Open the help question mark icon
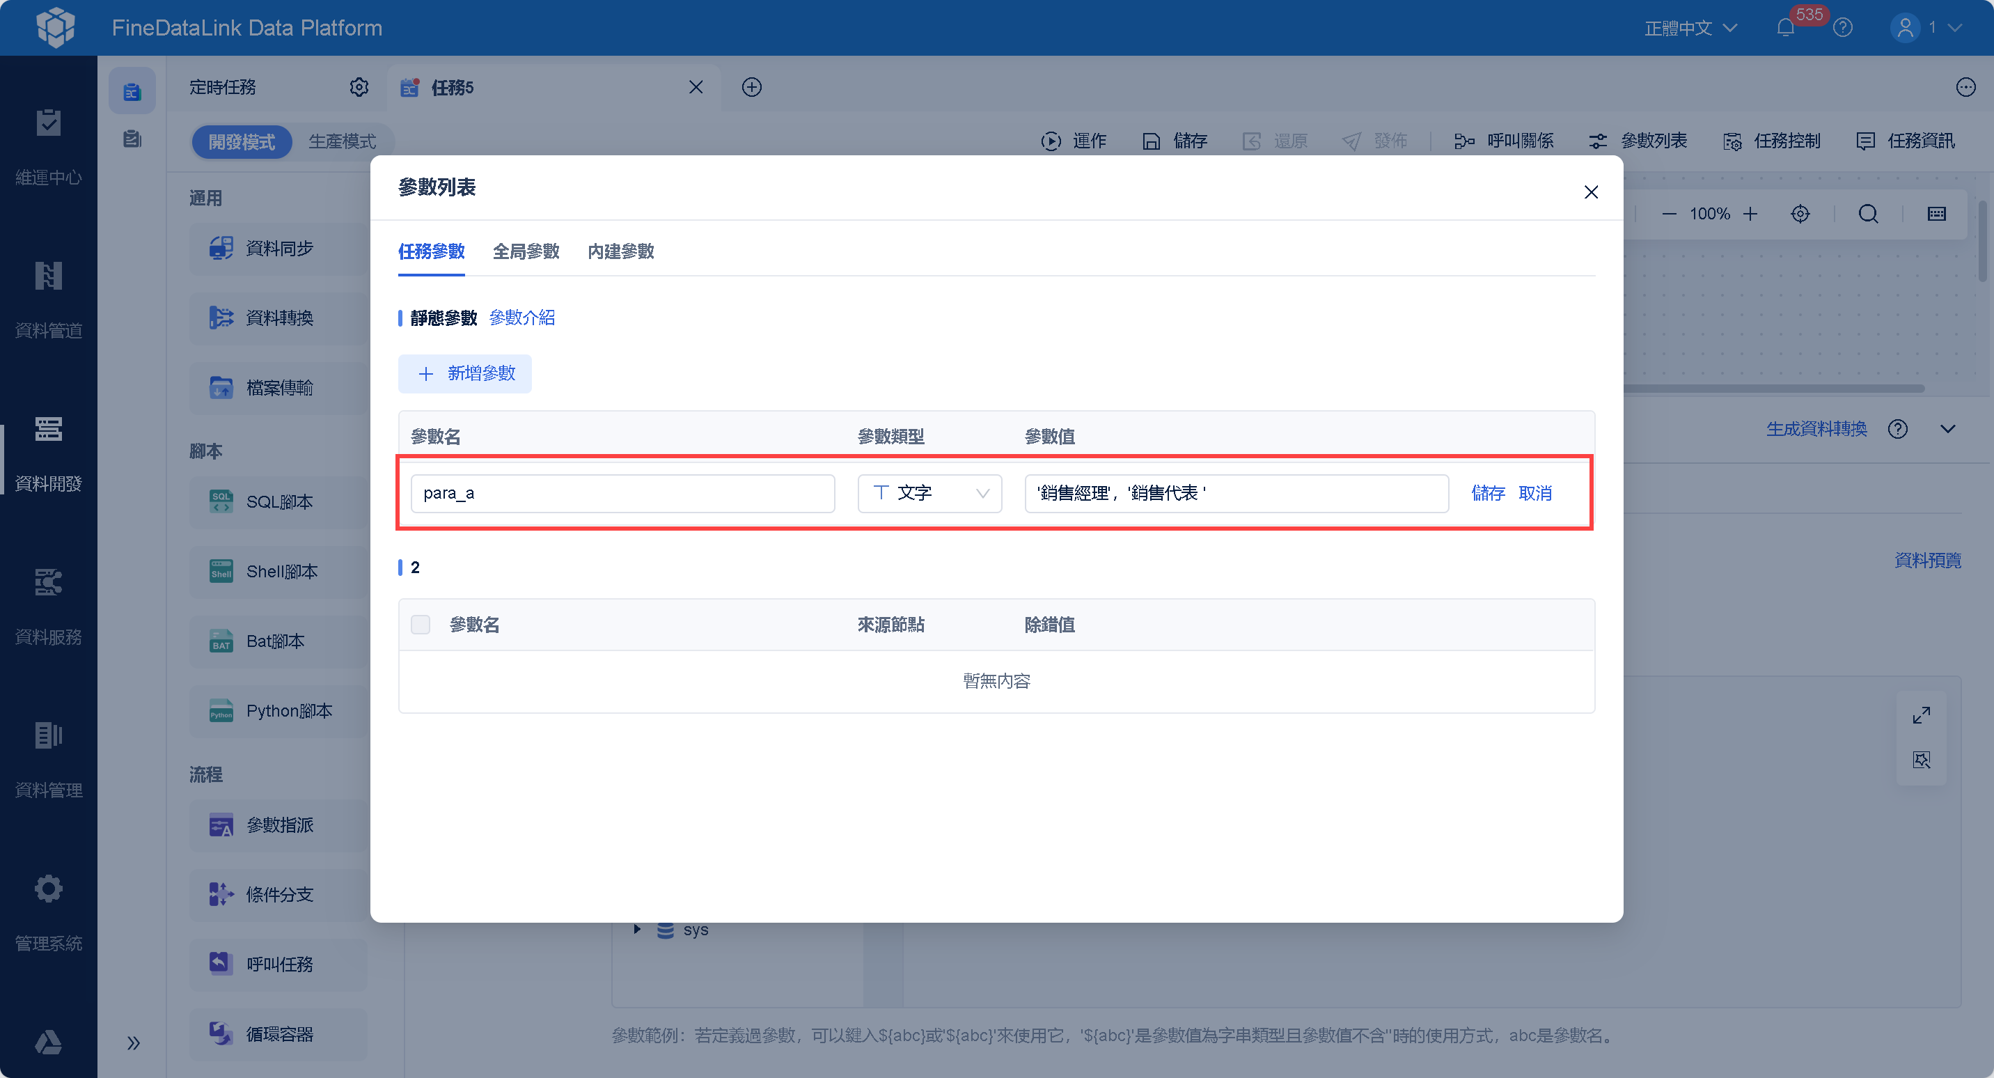The width and height of the screenshot is (1994, 1078). pyautogui.click(x=1843, y=28)
